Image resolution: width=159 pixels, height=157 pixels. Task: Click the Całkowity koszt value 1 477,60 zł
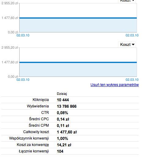coord(67,132)
